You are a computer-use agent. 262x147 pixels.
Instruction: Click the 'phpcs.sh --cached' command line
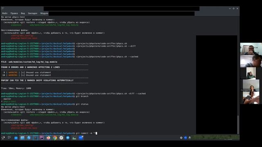click(x=107, y=57)
